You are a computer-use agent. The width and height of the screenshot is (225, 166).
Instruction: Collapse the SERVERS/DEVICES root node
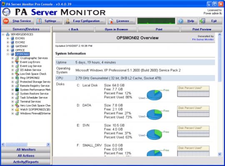click(x=3, y=34)
